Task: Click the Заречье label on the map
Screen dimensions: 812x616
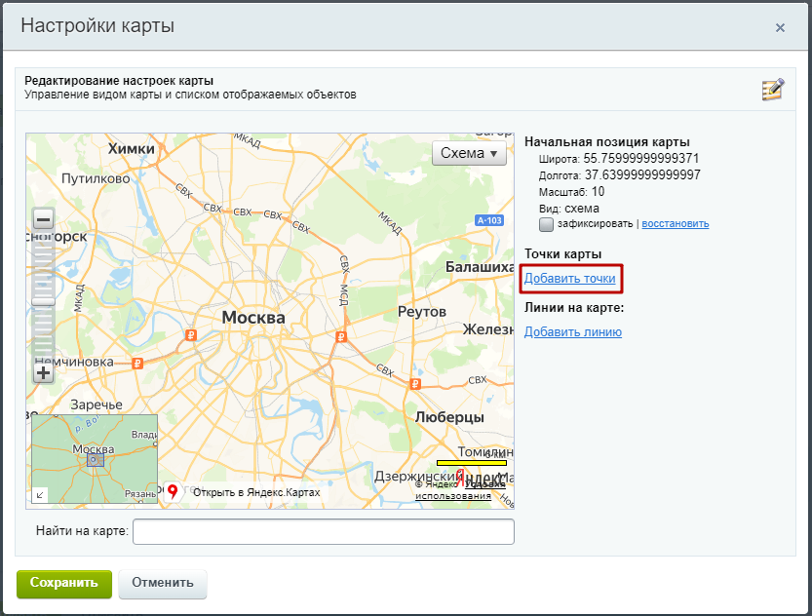Action: (x=97, y=404)
